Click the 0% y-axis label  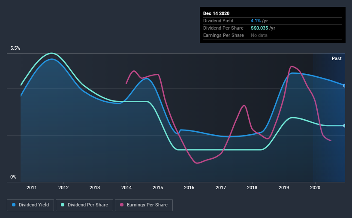pos(13,177)
